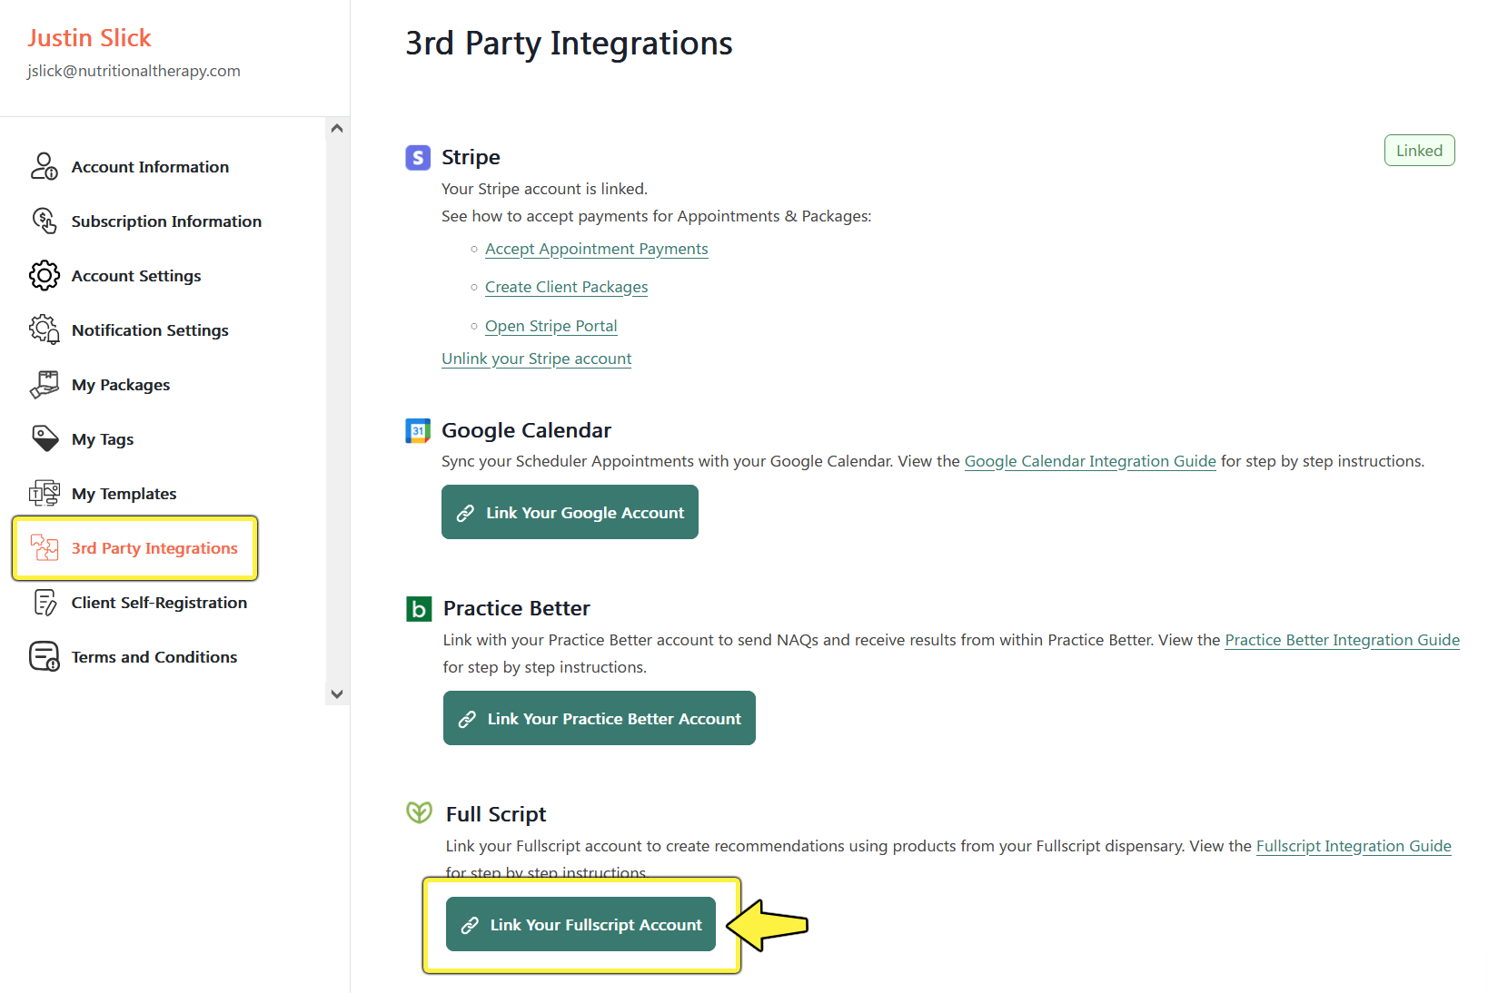Click the Full Script section heading
The image size is (1488, 993).
pos(496,814)
